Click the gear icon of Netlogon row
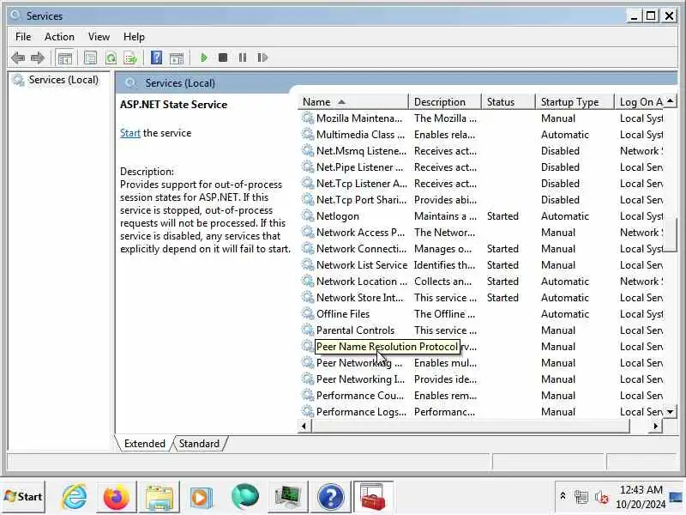The width and height of the screenshot is (686, 515). (x=308, y=216)
